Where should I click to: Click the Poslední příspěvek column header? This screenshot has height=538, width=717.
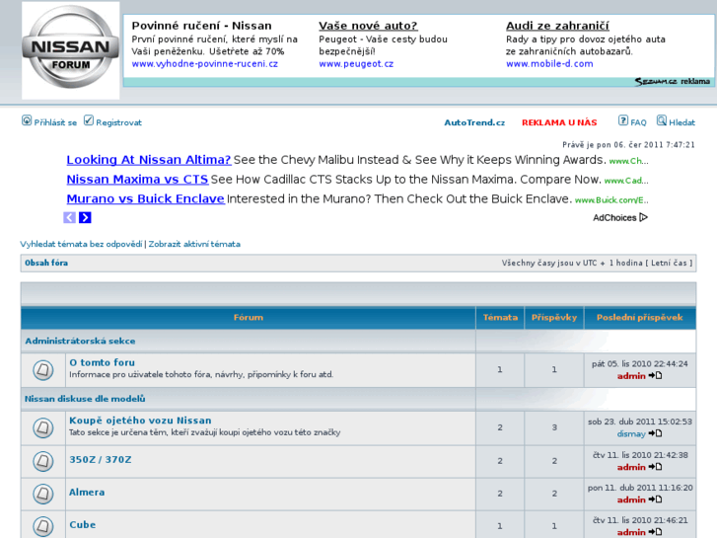point(640,317)
